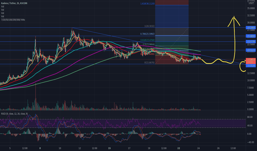Click date 15 on the time axis
257x151 pixels.
point(109,148)
